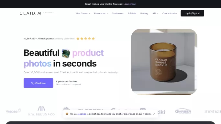
Task: Dismiss the cookie notice with X
Action: click(x=154, y=114)
